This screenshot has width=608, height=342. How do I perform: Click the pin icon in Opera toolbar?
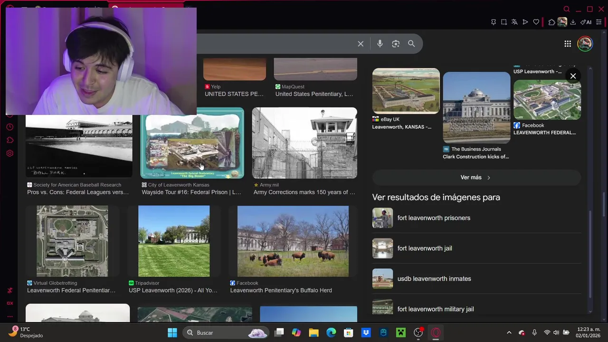(x=494, y=22)
